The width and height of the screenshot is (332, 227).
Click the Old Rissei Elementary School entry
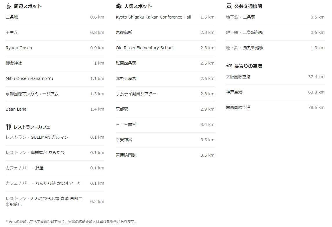pos(165,48)
